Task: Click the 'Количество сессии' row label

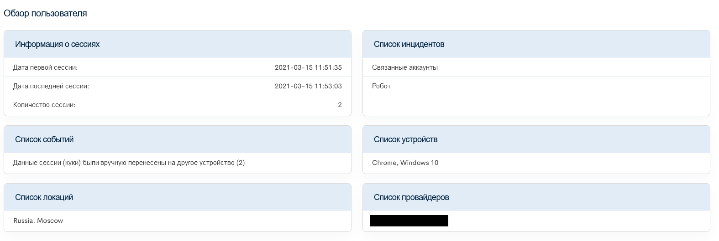Action: click(x=44, y=105)
